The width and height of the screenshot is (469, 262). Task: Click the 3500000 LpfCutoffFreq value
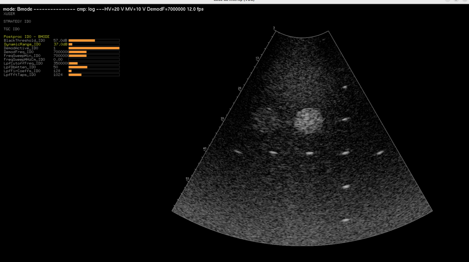click(61, 64)
